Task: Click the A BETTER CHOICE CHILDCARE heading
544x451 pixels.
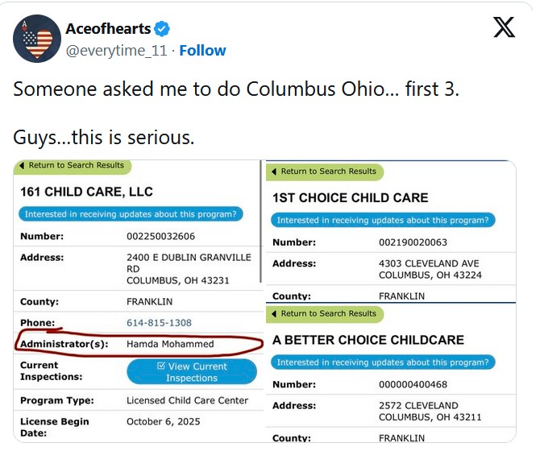Action: [x=368, y=340]
